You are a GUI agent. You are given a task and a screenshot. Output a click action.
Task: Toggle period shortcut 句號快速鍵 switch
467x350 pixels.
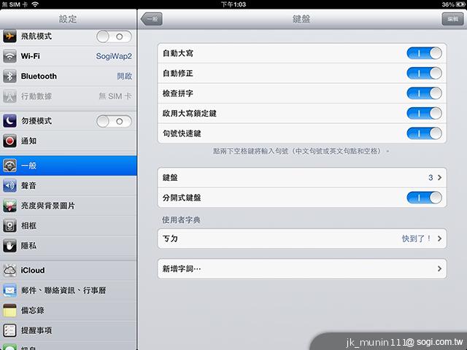pyautogui.click(x=424, y=133)
